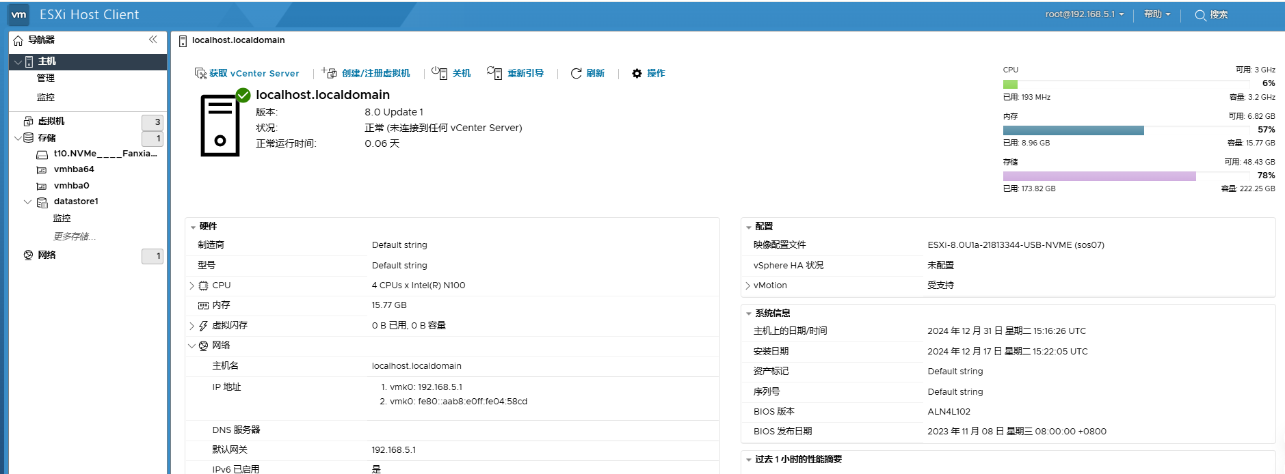The image size is (1285, 474).
Task: Click the virtual machines icon in navigator
Action: coord(29,121)
